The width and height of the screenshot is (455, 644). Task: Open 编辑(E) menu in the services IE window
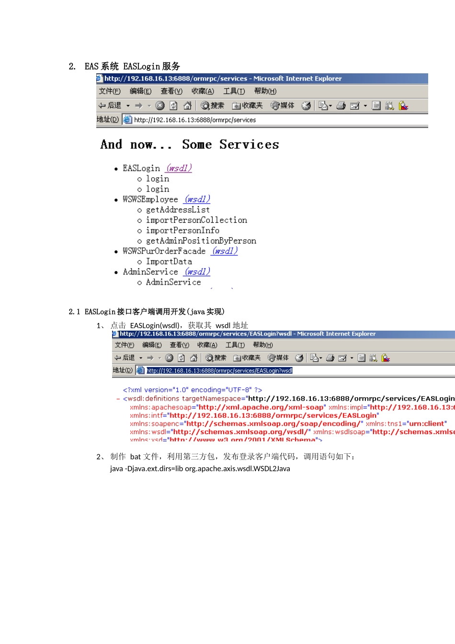[140, 91]
